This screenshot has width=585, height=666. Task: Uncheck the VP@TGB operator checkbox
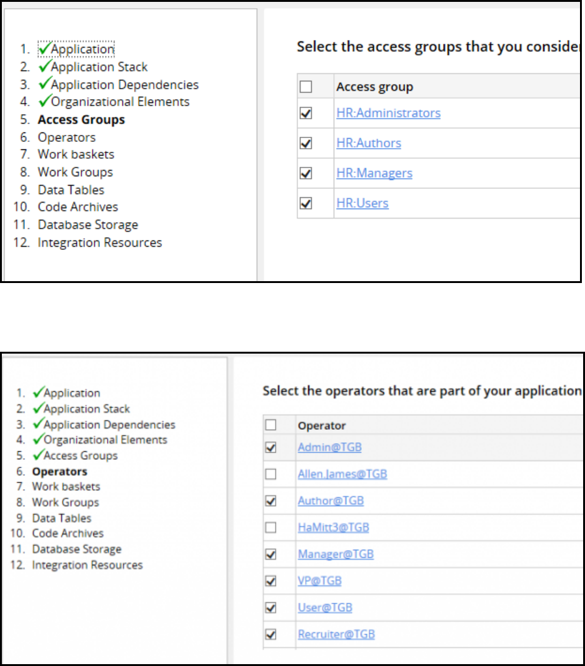(x=271, y=581)
